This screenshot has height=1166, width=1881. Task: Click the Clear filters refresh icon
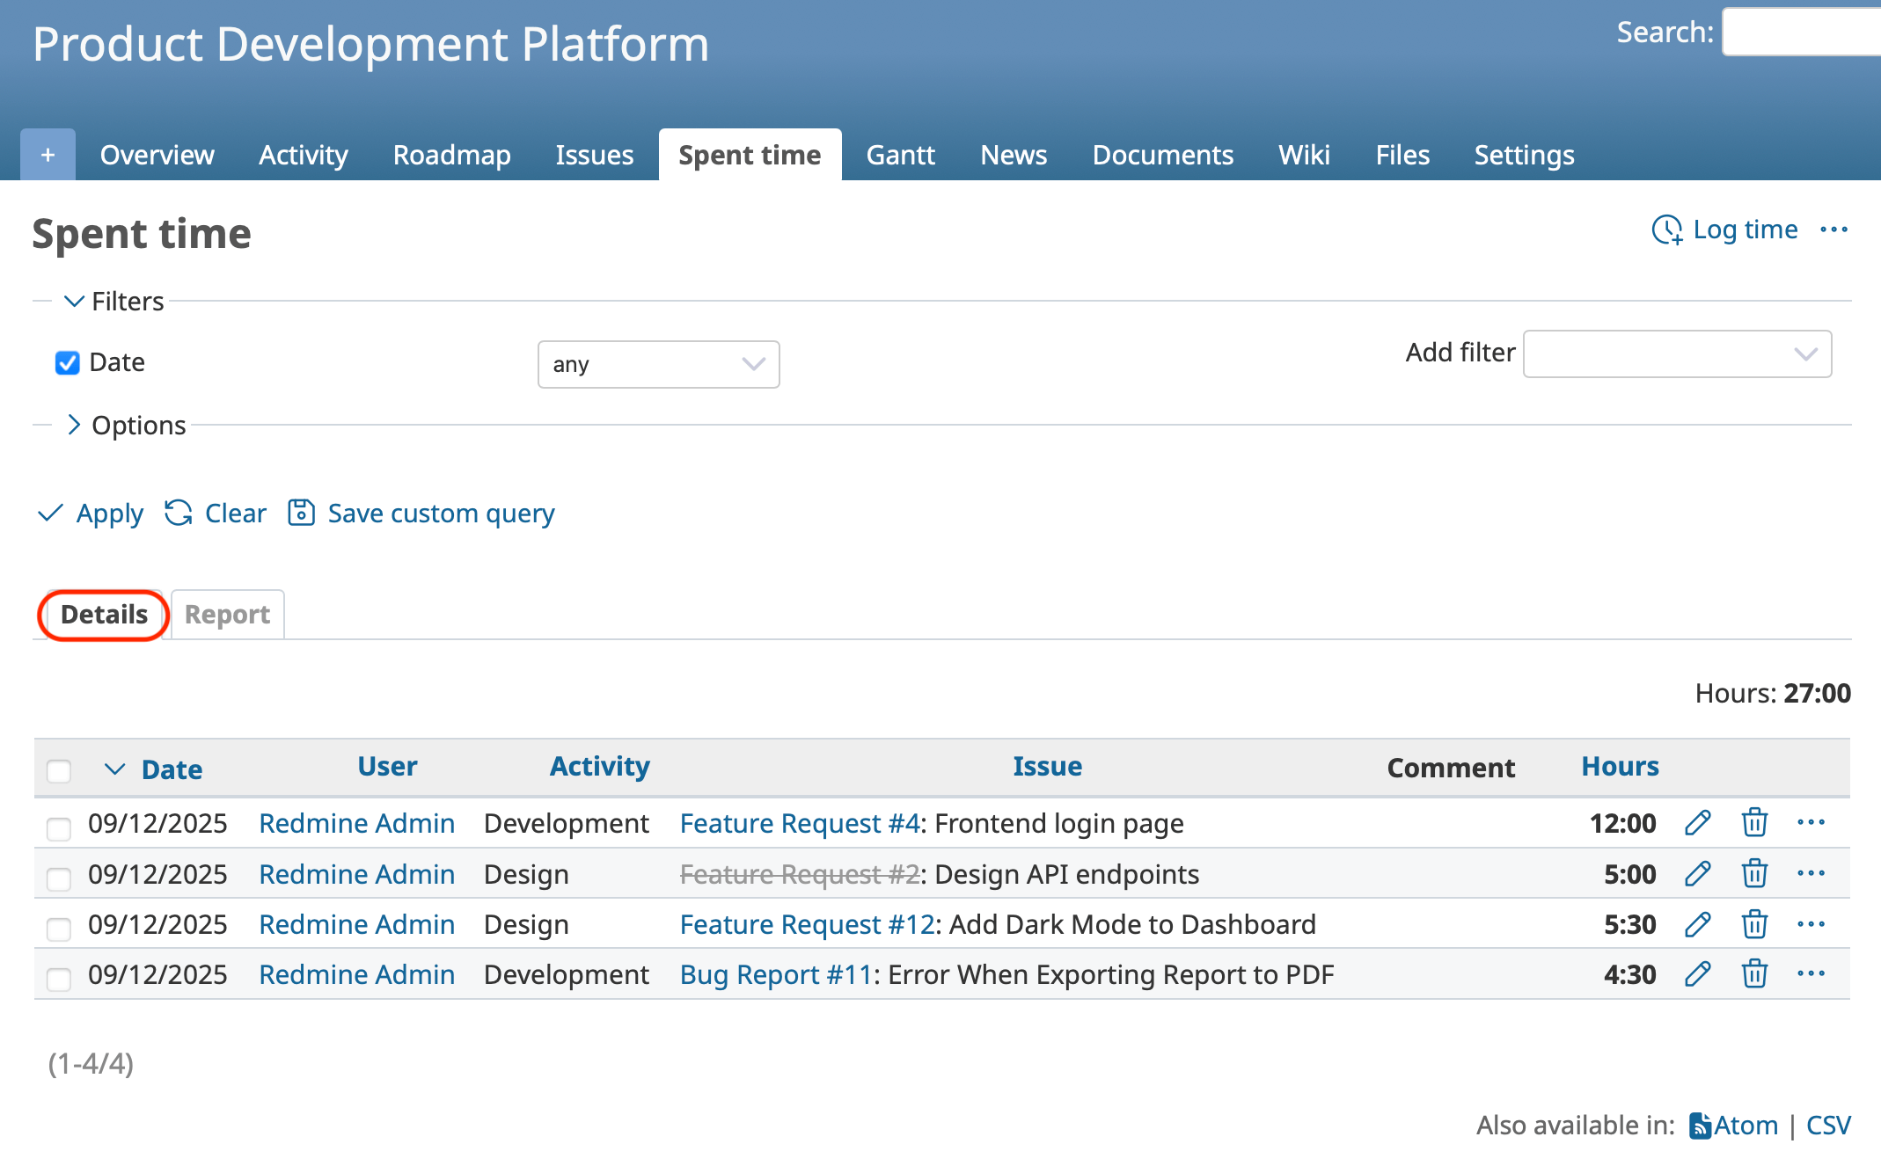178,513
